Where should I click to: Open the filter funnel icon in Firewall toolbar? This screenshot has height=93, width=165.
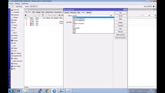point(43,15)
